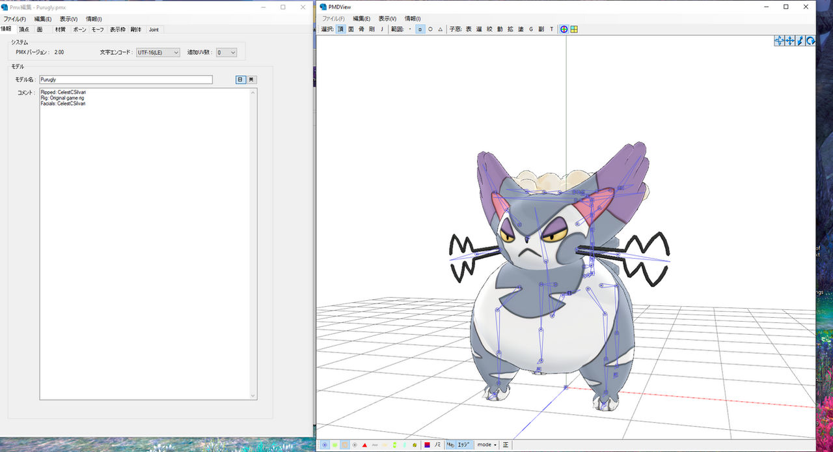Viewport: 833px width, 452px height.
Task: Select face (面) selection mode in PMDView
Action: coord(351,29)
